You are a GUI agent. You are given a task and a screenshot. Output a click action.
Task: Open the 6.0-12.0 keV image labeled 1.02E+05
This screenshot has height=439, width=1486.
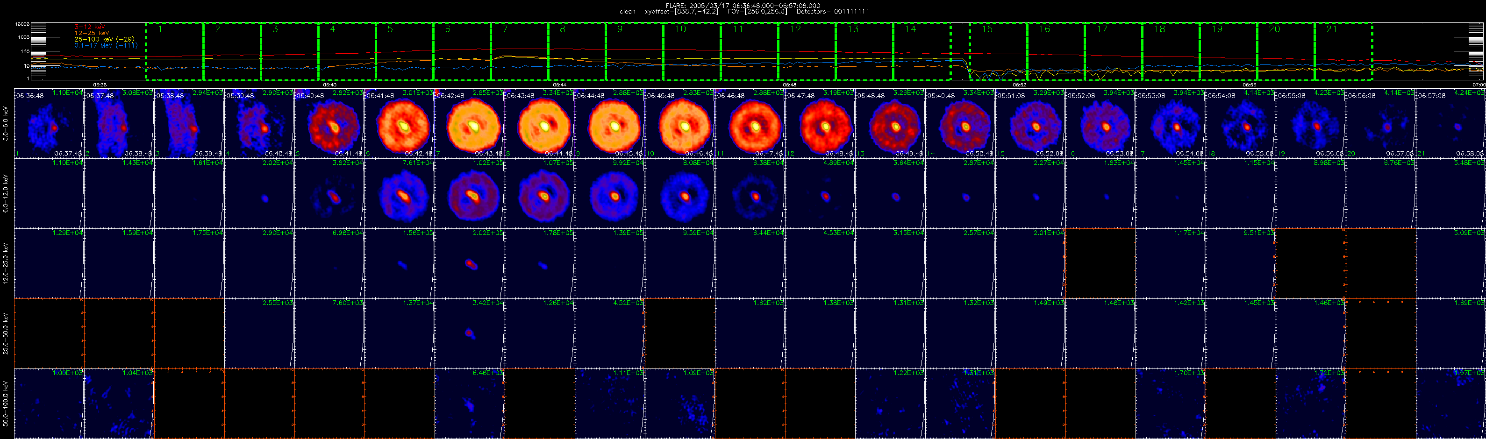[470, 193]
